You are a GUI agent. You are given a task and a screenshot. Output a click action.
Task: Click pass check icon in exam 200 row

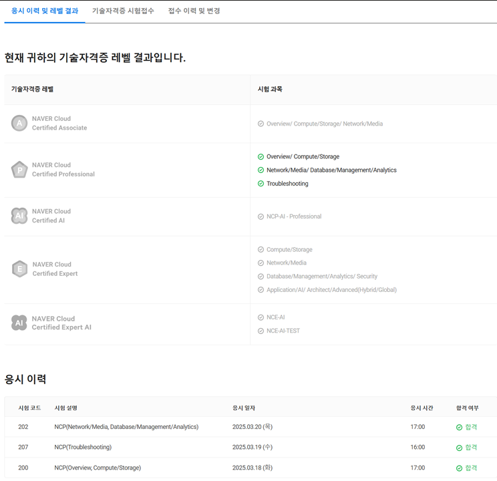tap(459, 468)
